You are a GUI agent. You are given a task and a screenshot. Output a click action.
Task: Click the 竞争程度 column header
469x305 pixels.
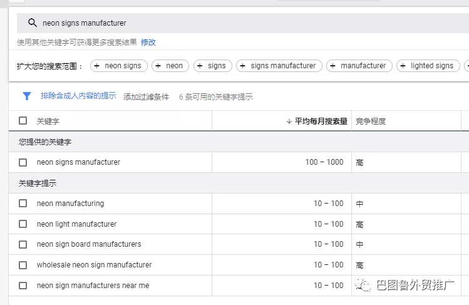coord(371,121)
